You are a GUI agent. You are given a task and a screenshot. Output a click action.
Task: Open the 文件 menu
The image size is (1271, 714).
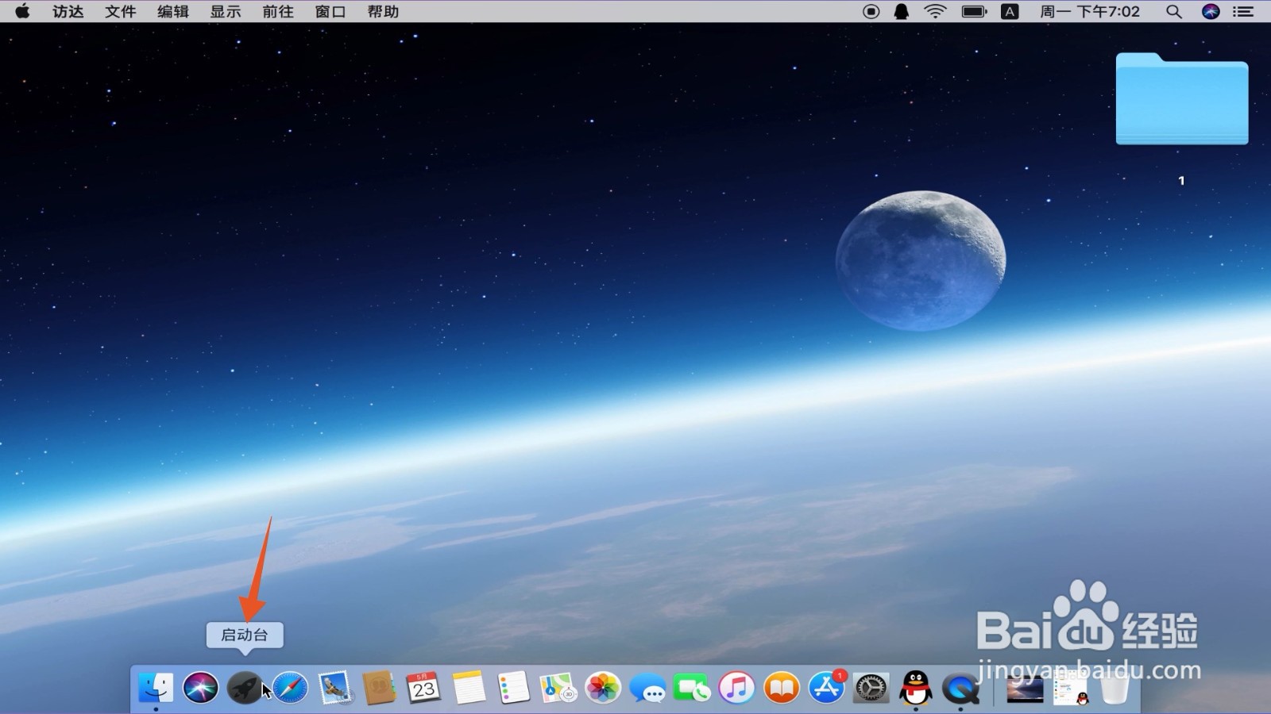pyautogui.click(x=120, y=11)
